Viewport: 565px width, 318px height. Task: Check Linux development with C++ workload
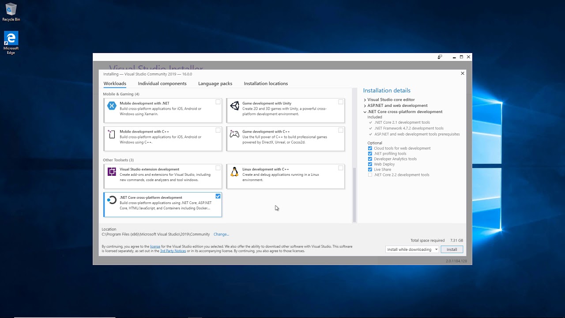coord(341,168)
